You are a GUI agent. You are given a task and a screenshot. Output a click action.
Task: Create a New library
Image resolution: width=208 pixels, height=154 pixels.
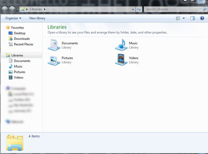click(x=37, y=18)
